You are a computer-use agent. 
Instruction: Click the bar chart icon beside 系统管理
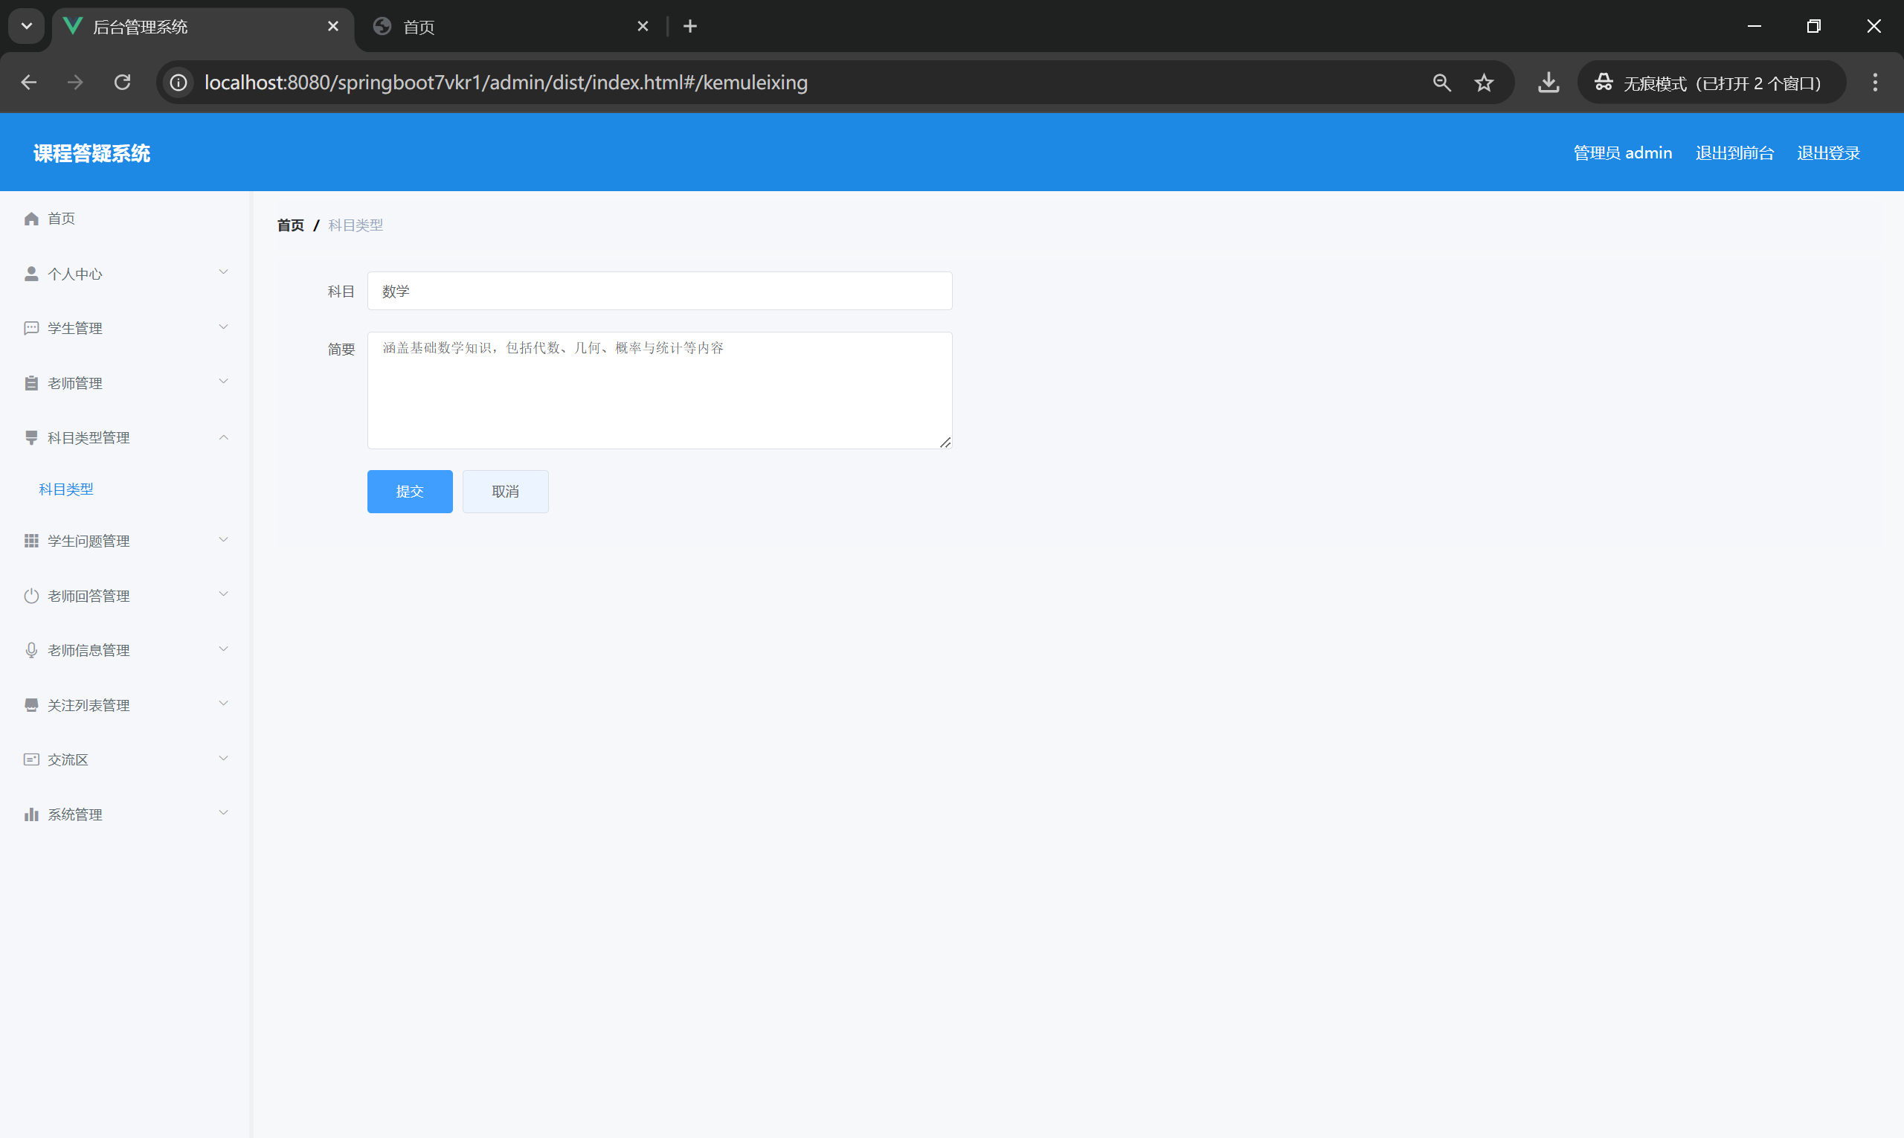(x=31, y=814)
